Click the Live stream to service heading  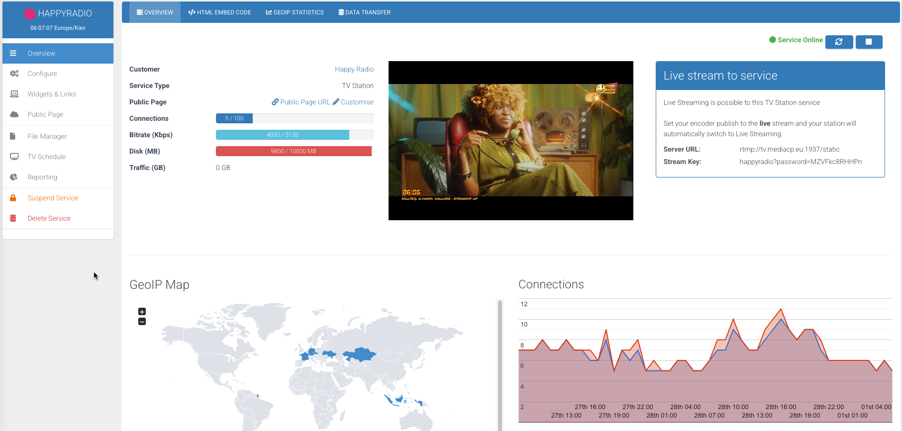720,76
